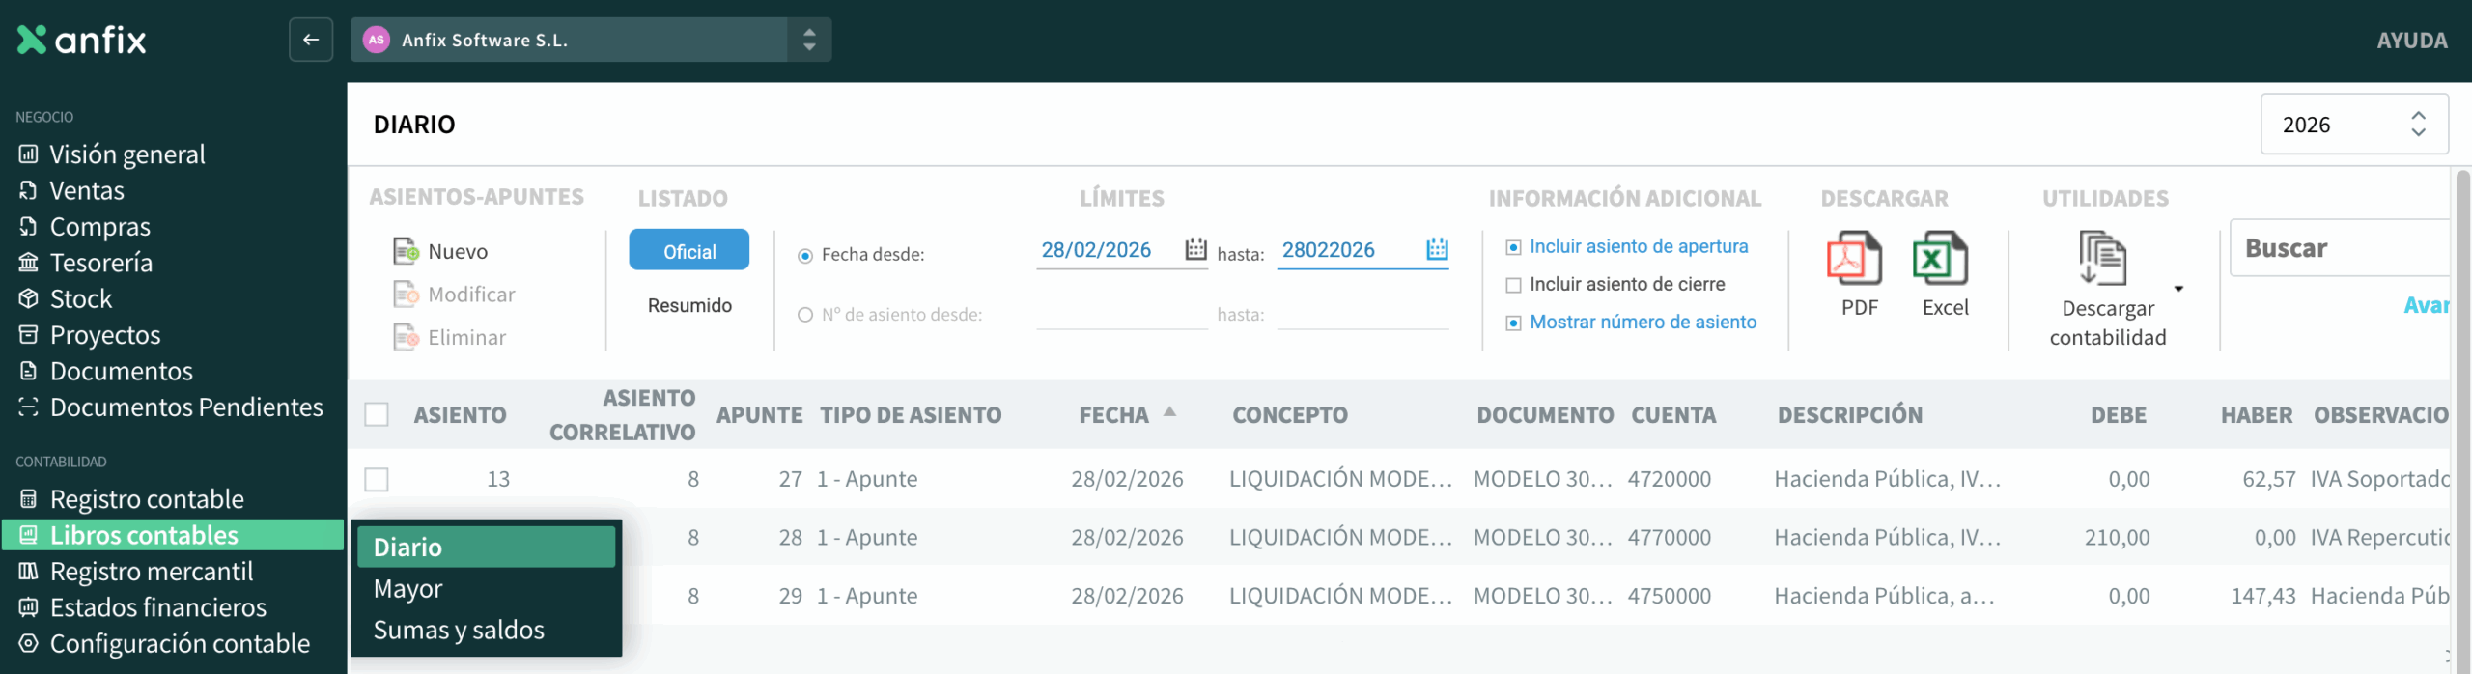Select Mayor from the Libros contables submenu
This screenshot has width=2472, height=674.
pos(407,589)
